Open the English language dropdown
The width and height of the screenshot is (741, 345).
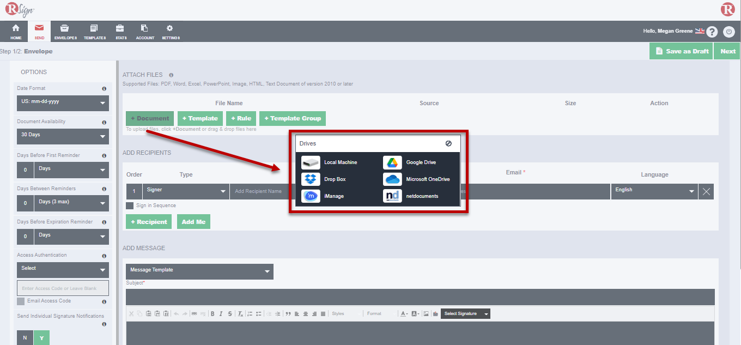tap(654, 191)
